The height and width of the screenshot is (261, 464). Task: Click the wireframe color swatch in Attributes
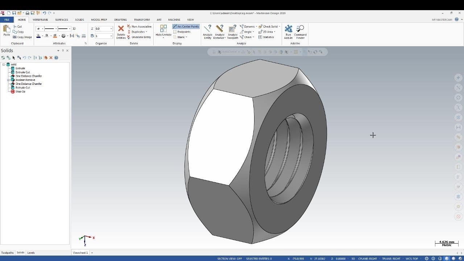[38, 36]
